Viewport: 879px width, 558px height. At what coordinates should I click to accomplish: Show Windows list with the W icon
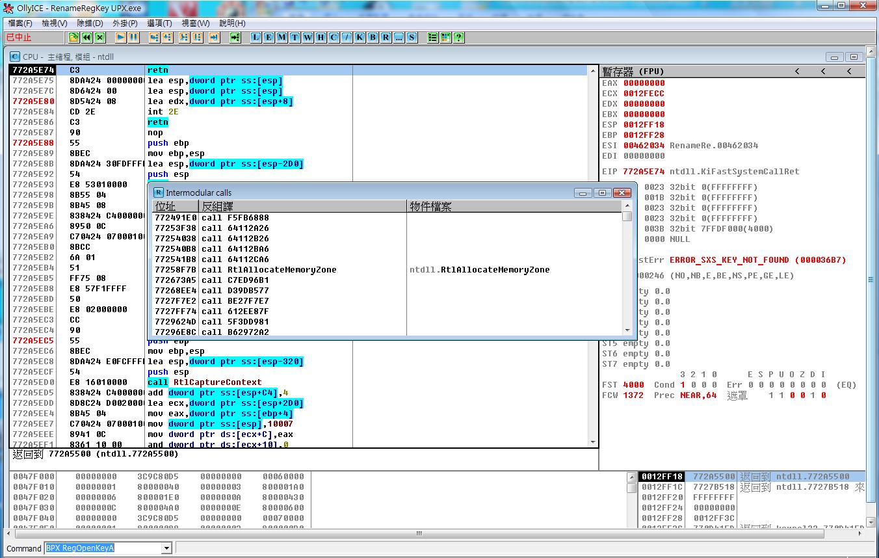(x=308, y=38)
